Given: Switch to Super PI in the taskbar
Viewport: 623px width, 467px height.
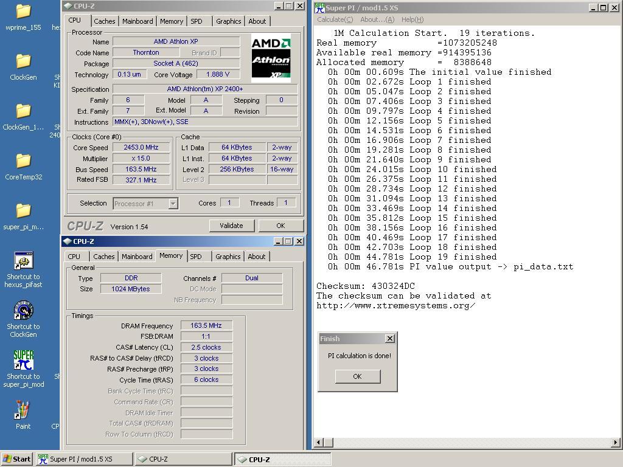Looking at the screenshot, I should [84, 459].
